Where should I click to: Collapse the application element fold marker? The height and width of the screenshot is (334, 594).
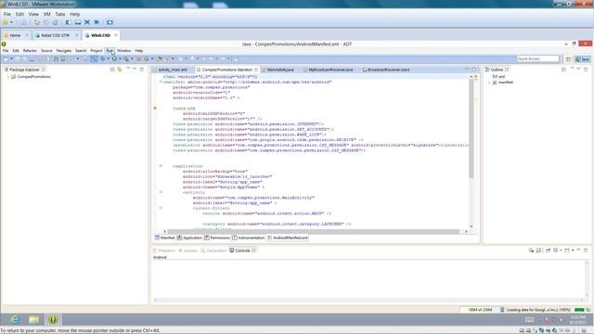pos(161,166)
